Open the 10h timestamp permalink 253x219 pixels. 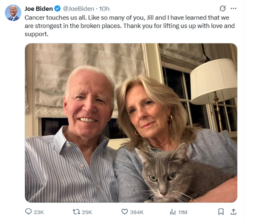click(x=104, y=9)
